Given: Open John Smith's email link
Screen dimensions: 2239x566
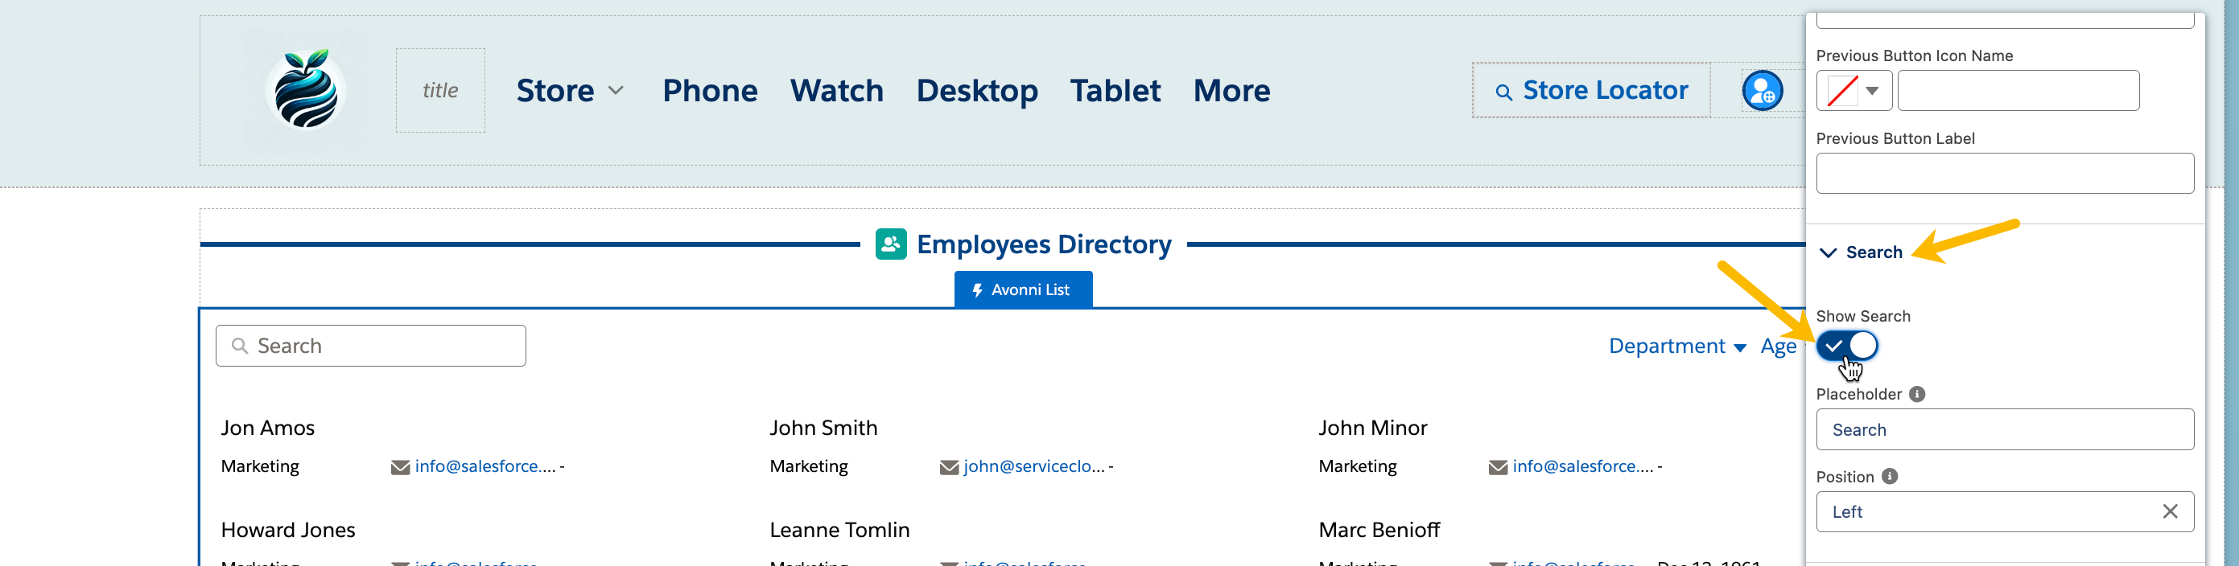Looking at the screenshot, I should pos(1033,466).
